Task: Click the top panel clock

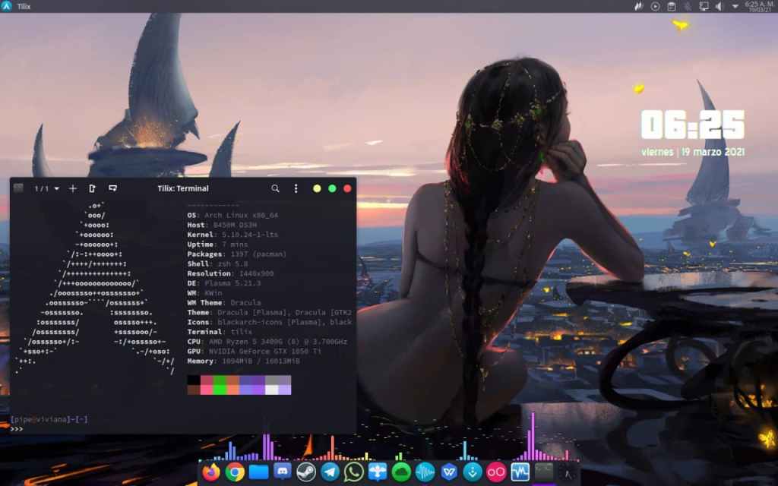Action: (x=759, y=6)
